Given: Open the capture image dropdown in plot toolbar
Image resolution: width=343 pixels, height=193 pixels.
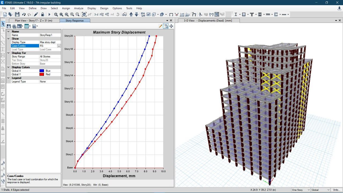Looking at the screenshot, I should coord(23,26).
